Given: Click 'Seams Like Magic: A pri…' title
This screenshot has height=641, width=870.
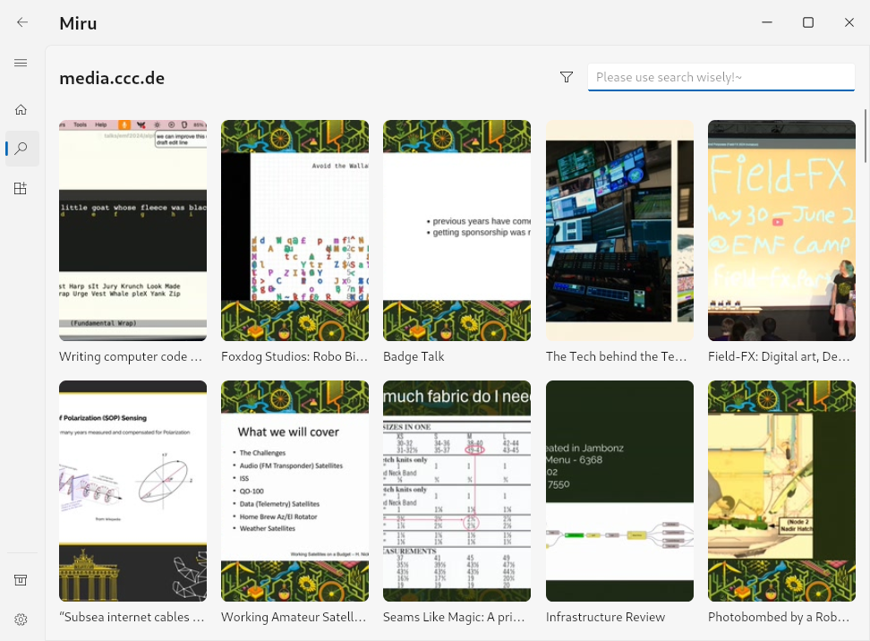Looking at the screenshot, I should tap(454, 617).
